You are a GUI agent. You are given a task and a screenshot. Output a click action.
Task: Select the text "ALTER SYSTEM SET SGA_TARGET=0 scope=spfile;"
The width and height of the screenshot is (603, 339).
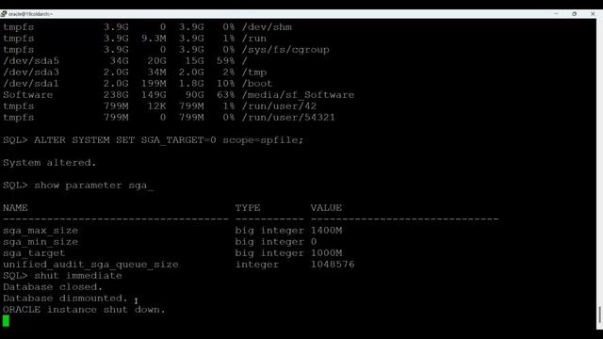pyautogui.click(x=169, y=140)
